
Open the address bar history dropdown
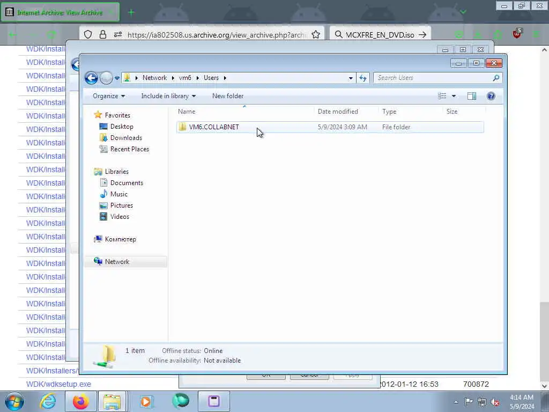point(351,78)
